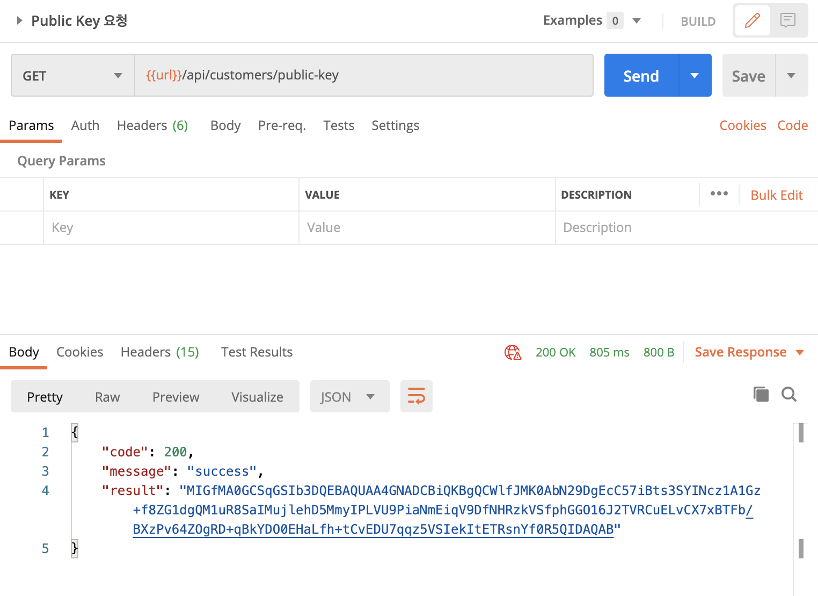818x596 pixels.
Task: Open Bulk Edit for params
Action: point(777,195)
